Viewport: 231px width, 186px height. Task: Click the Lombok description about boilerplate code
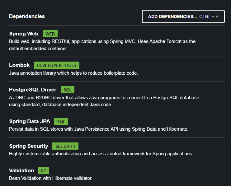73,73
